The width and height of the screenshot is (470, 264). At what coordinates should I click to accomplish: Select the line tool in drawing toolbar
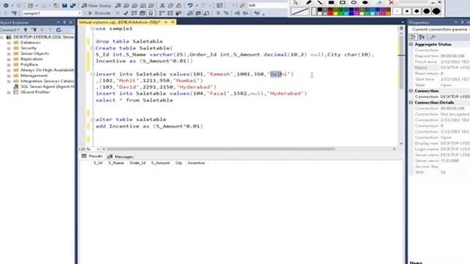point(319,2)
